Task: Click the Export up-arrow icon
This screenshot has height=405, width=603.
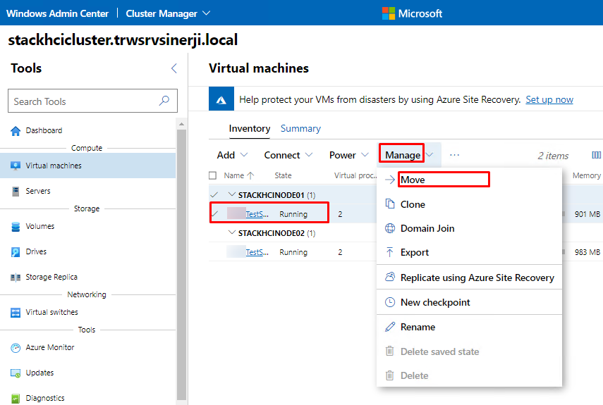Action: click(x=389, y=252)
